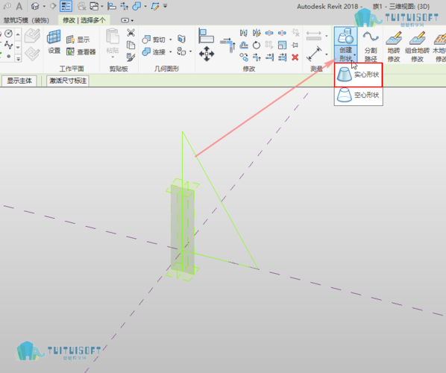446x373 pixels.
Task: Click Close Hidden Windows icon
Action: tap(81, 6)
